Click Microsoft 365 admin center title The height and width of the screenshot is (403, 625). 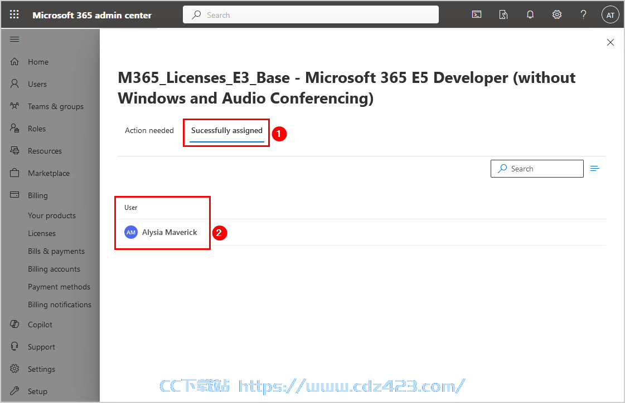click(x=92, y=15)
